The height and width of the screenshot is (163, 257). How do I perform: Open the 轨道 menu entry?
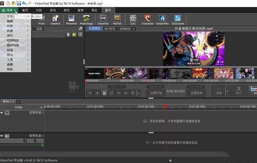(x=15, y=31)
